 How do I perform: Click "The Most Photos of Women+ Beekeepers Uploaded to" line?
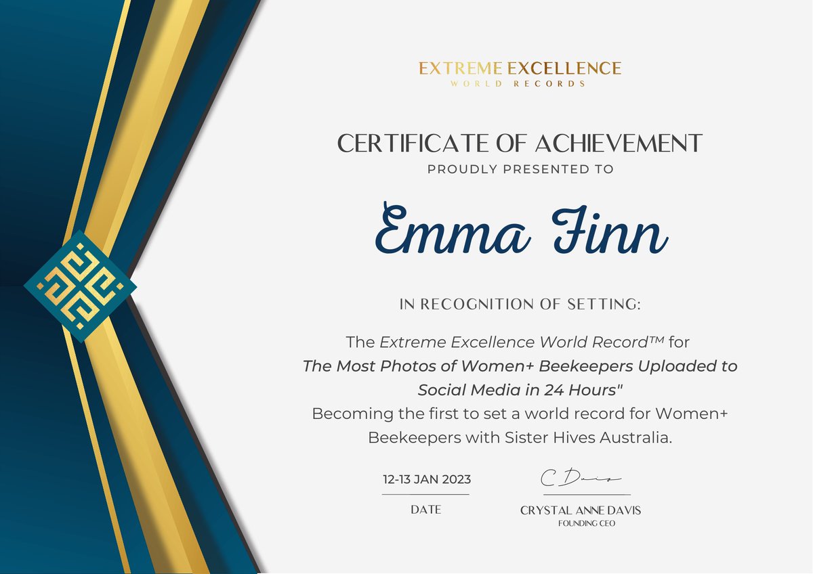[520, 366]
